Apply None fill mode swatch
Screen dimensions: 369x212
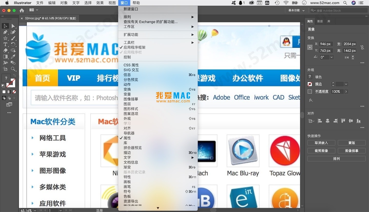[x=14, y=92]
